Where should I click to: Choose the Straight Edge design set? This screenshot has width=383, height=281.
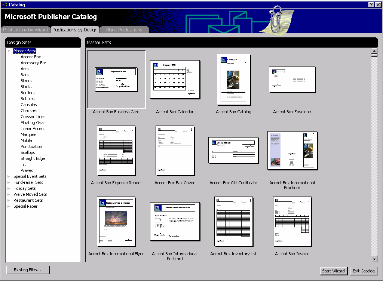click(33, 158)
